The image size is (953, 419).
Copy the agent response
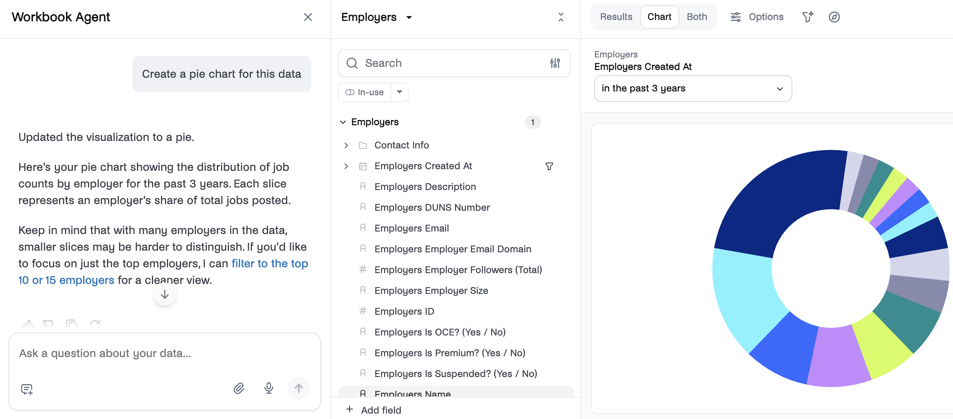[x=72, y=324]
